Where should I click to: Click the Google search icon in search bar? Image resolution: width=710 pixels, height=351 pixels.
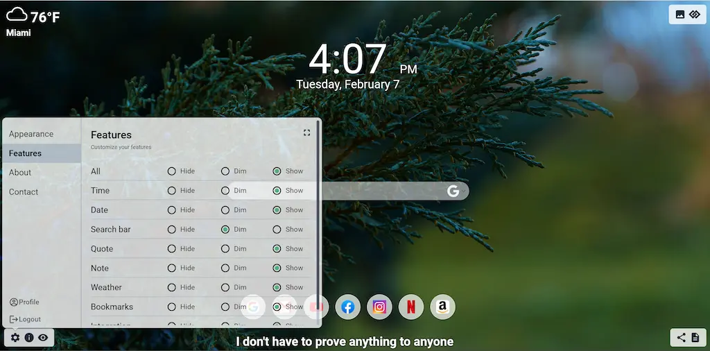click(x=453, y=191)
